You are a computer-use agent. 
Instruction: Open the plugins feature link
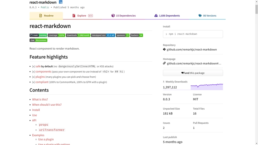tap(40, 77)
